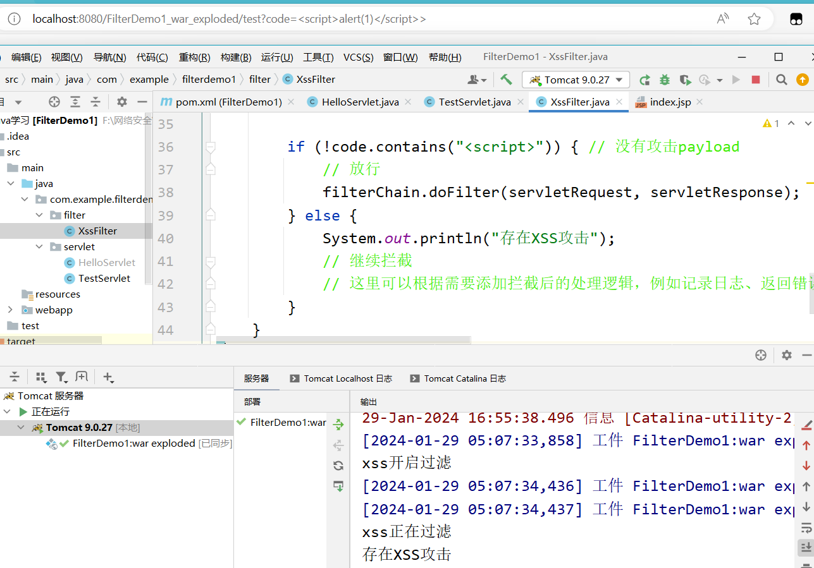Toggle scroll to end of console
Image resolution: width=814 pixels, height=568 pixels.
click(x=806, y=547)
